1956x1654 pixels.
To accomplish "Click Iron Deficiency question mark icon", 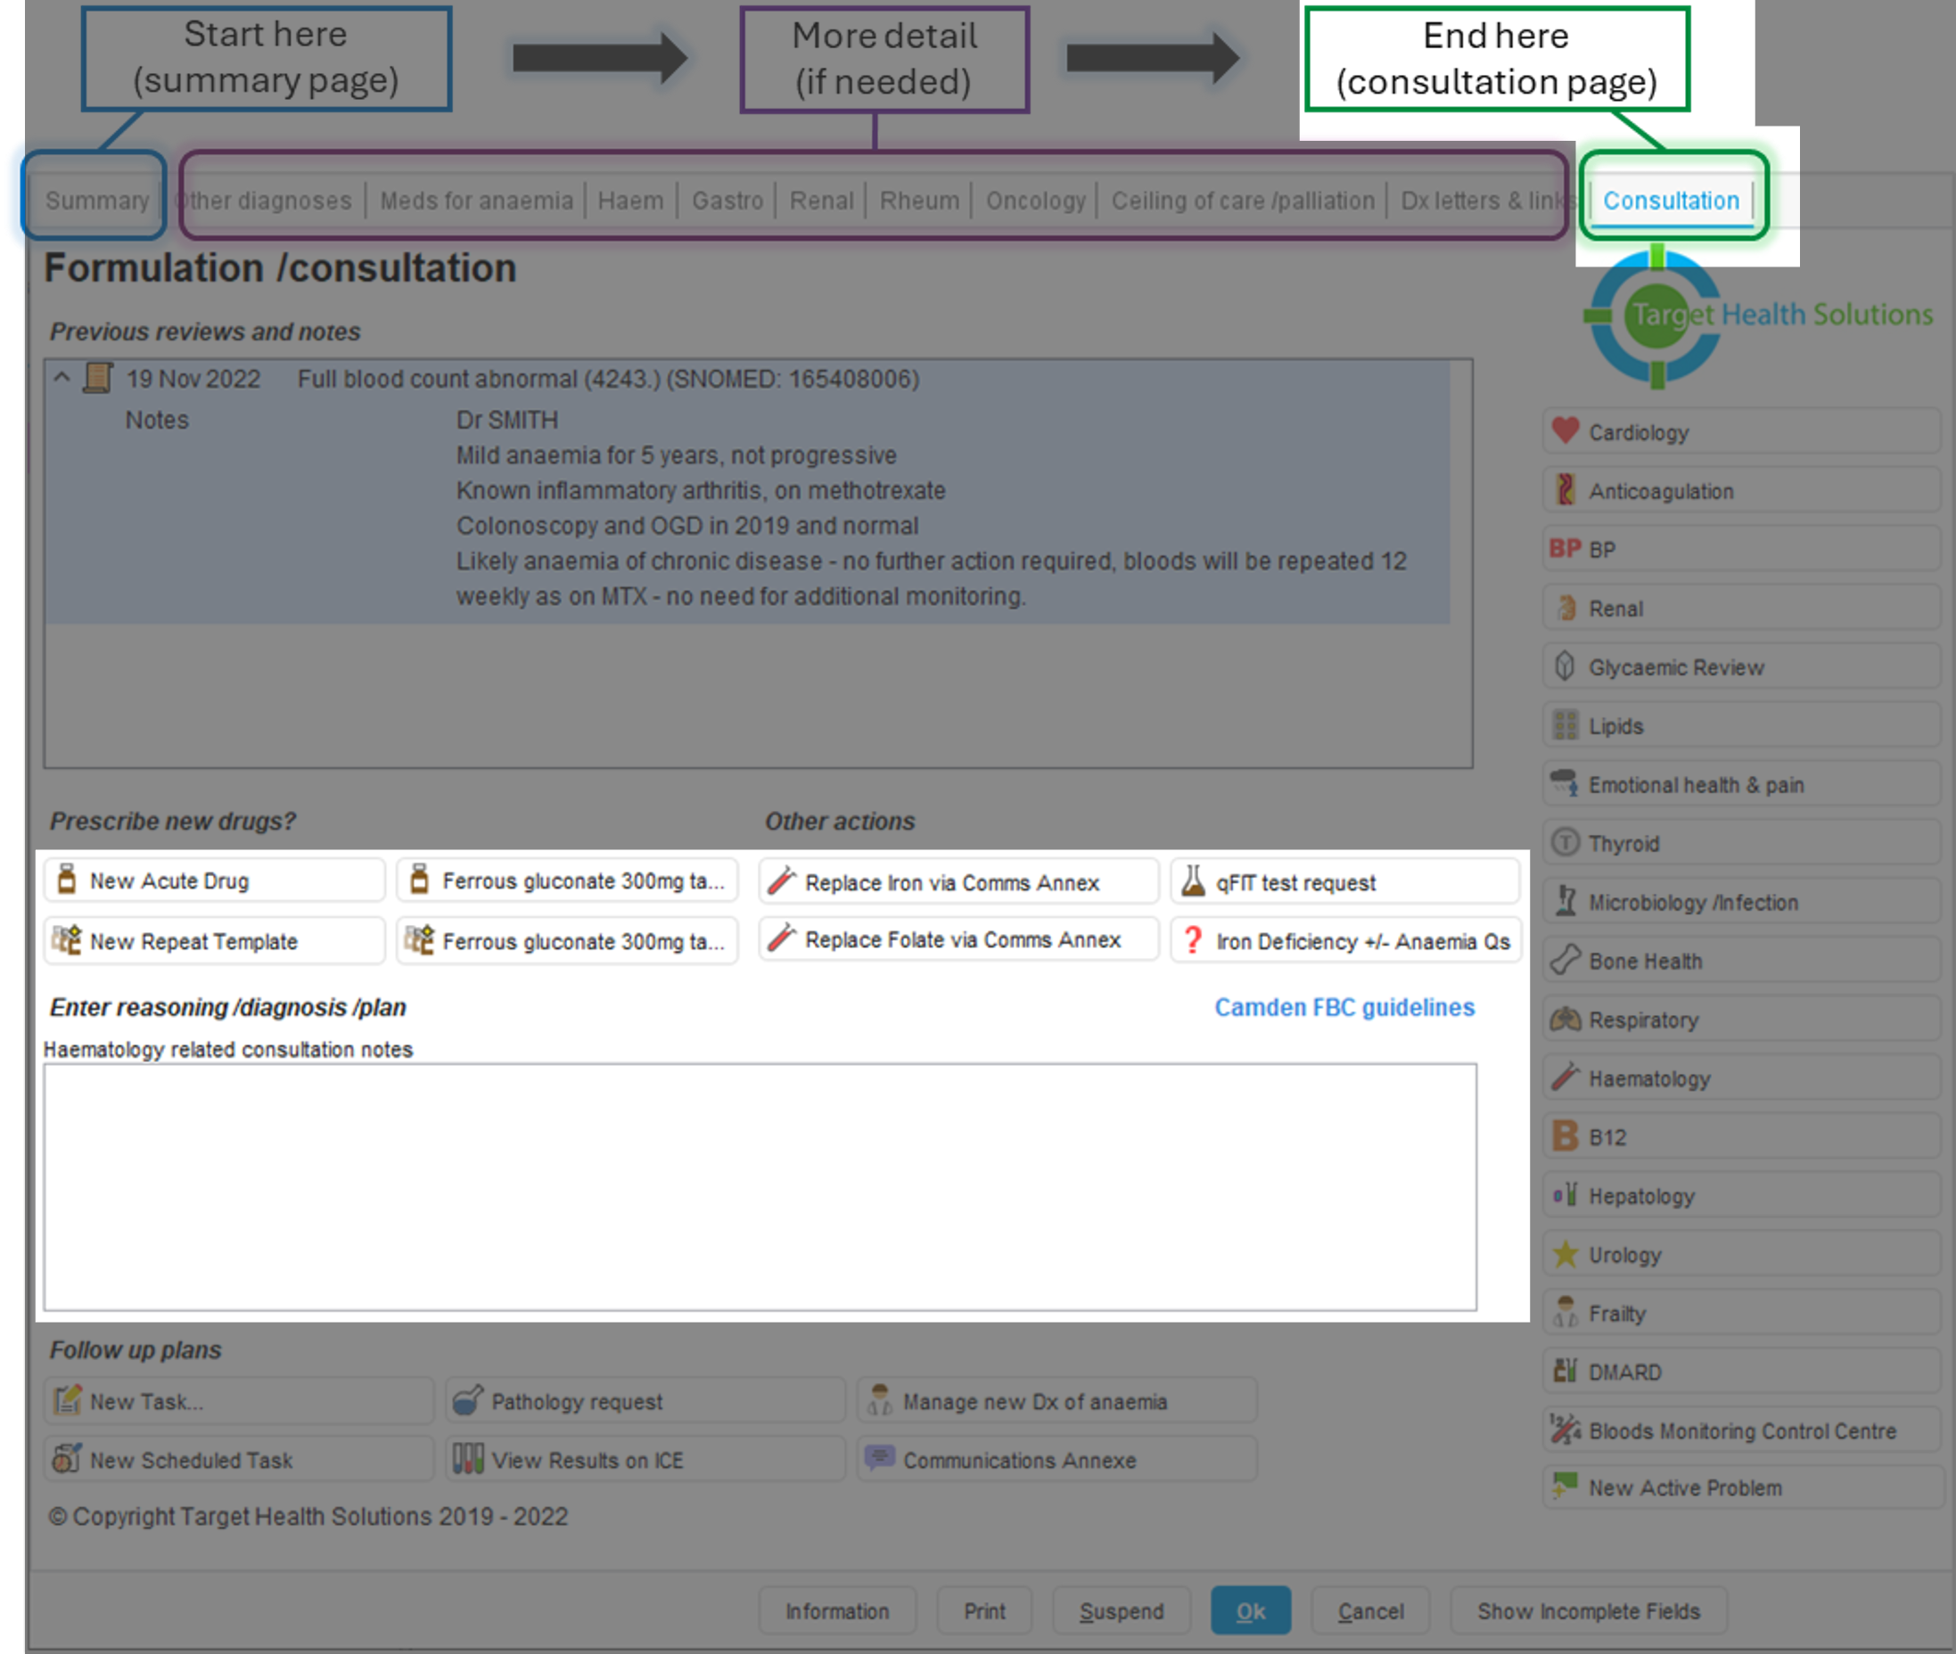I will [x=1192, y=940].
